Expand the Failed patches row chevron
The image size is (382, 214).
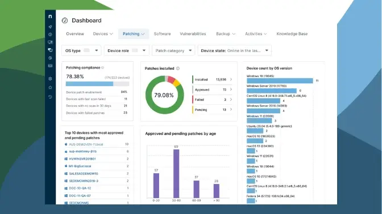point(231,100)
